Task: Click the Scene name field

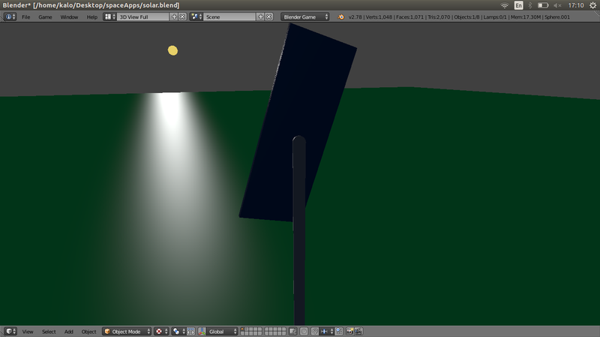Action: point(229,17)
